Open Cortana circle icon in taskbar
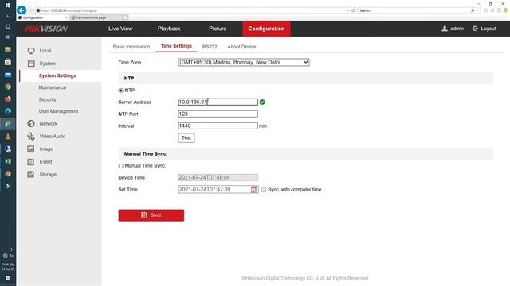510x286 pixels. [x=8, y=26]
